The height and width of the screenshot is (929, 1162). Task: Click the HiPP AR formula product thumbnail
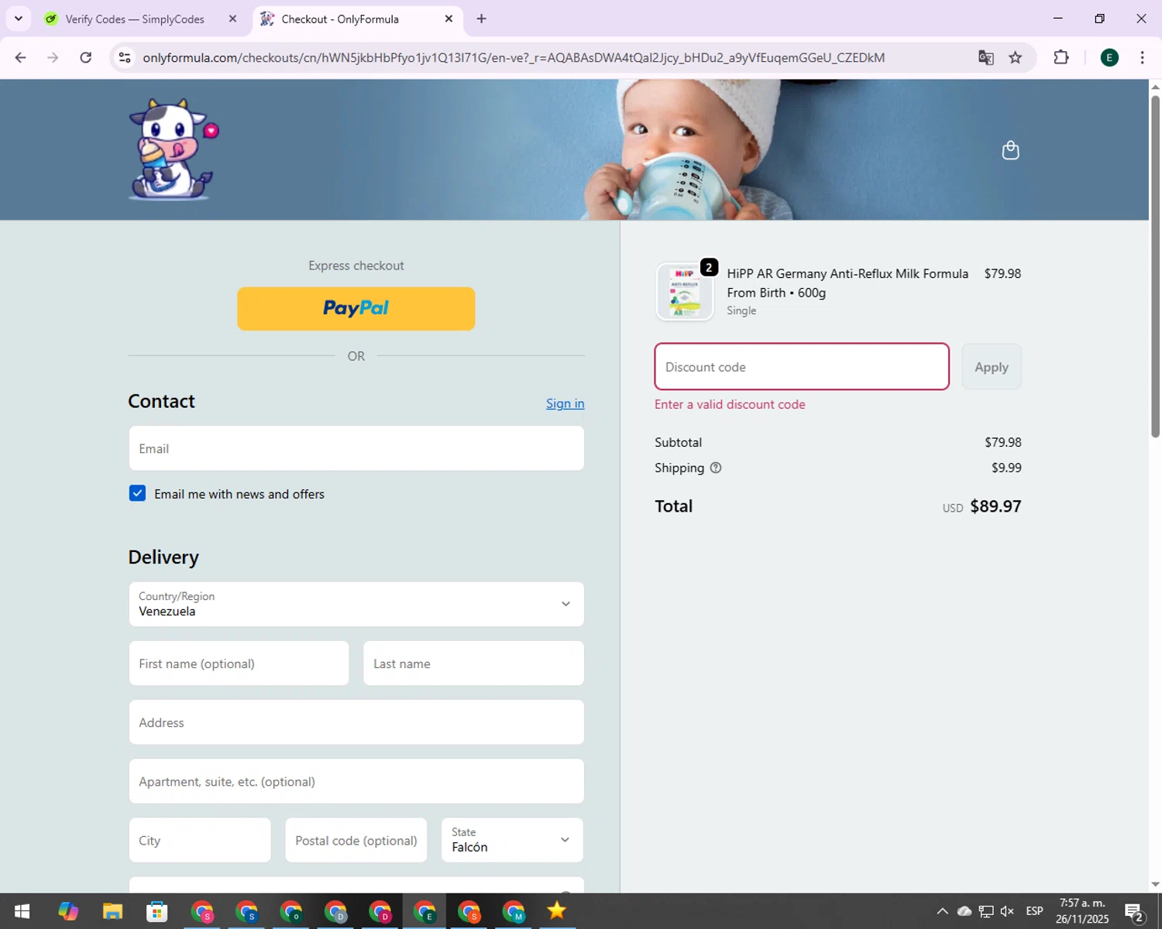coord(685,292)
